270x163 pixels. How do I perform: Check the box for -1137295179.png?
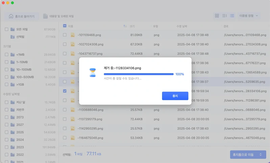click(65, 119)
